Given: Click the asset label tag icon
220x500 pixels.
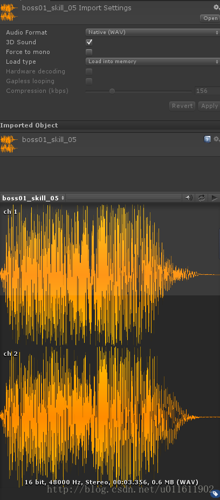Looking at the screenshot, I should tap(215, 494).
